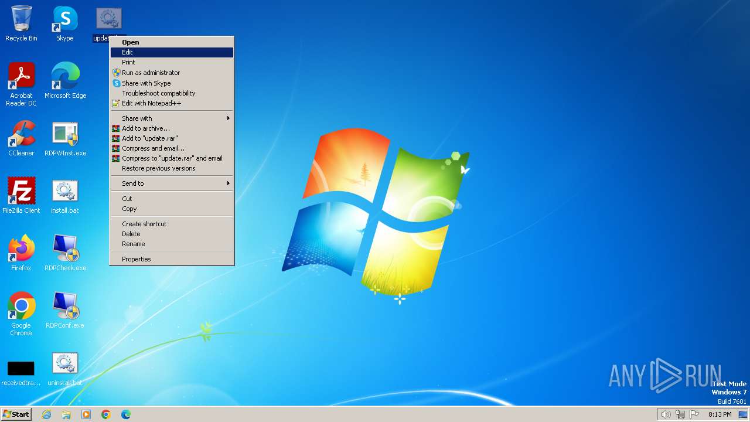This screenshot has height=422, width=750.
Task: Launch Chrome from the taskbar
Action: coord(106,414)
